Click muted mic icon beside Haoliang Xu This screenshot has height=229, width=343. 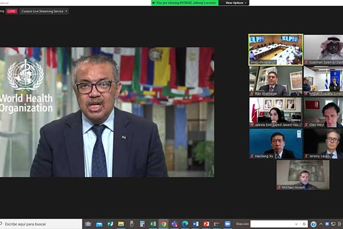click(252, 156)
